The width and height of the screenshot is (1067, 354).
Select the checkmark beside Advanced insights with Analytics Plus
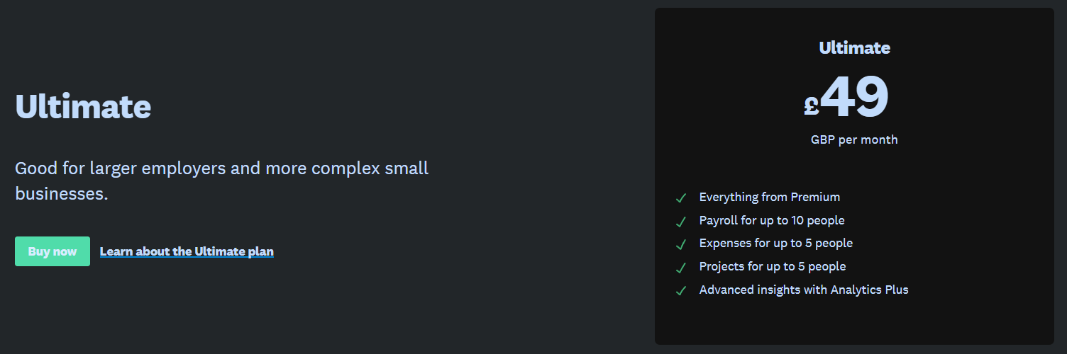[681, 290]
